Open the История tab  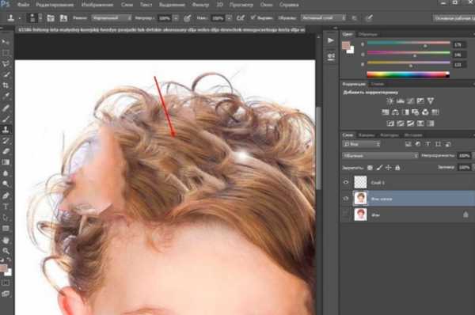pos(413,135)
